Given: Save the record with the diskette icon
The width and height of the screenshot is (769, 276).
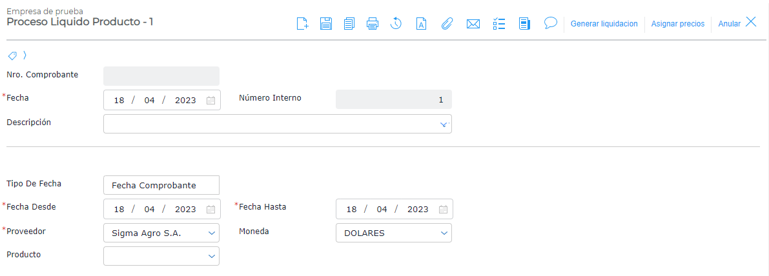Looking at the screenshot, I should click(326, 24).
